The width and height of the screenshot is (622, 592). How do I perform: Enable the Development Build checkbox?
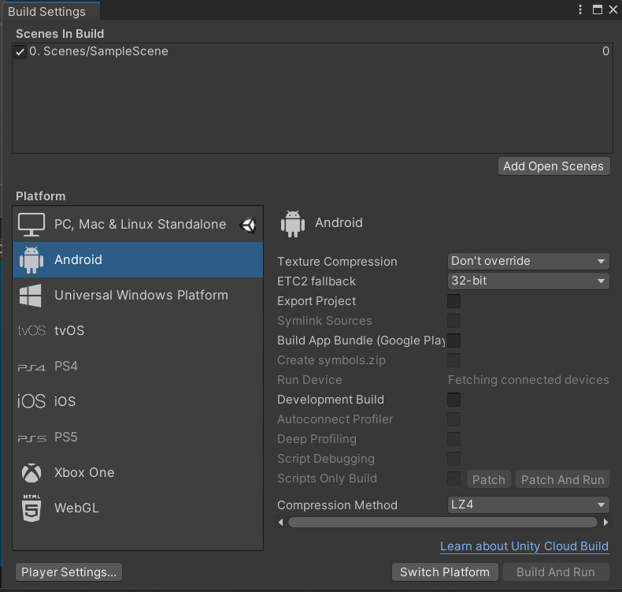tap(454, 400)
